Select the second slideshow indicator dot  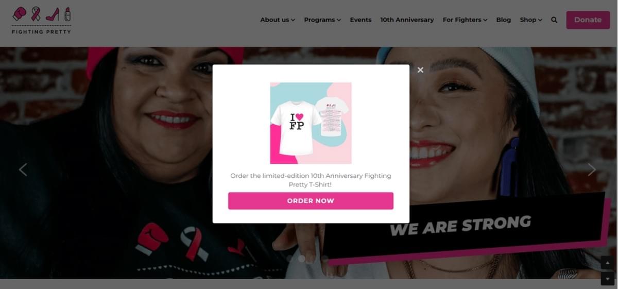pyautogui.click(x=302, y=259)
